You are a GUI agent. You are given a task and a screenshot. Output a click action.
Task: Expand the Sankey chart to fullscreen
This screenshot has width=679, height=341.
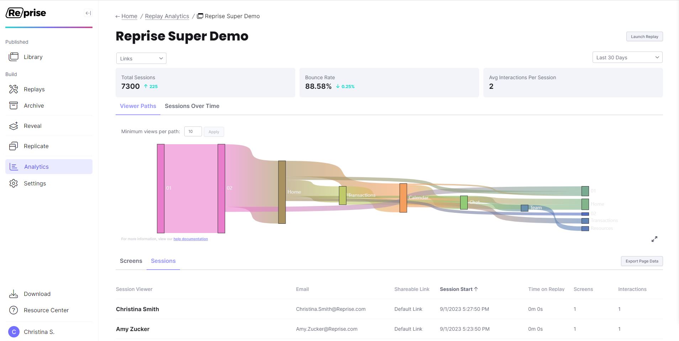click(654, 239)
